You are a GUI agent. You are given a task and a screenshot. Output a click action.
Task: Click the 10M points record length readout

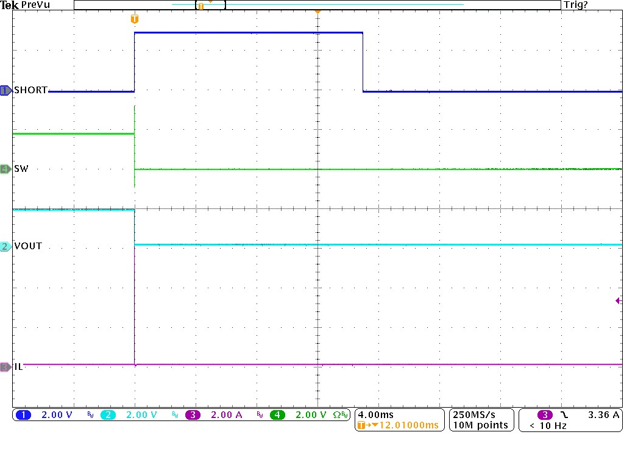(x=481, y=425)
